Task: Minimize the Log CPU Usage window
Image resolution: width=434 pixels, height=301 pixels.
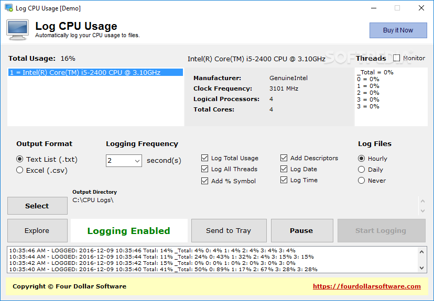Action: tap(374, 8)
